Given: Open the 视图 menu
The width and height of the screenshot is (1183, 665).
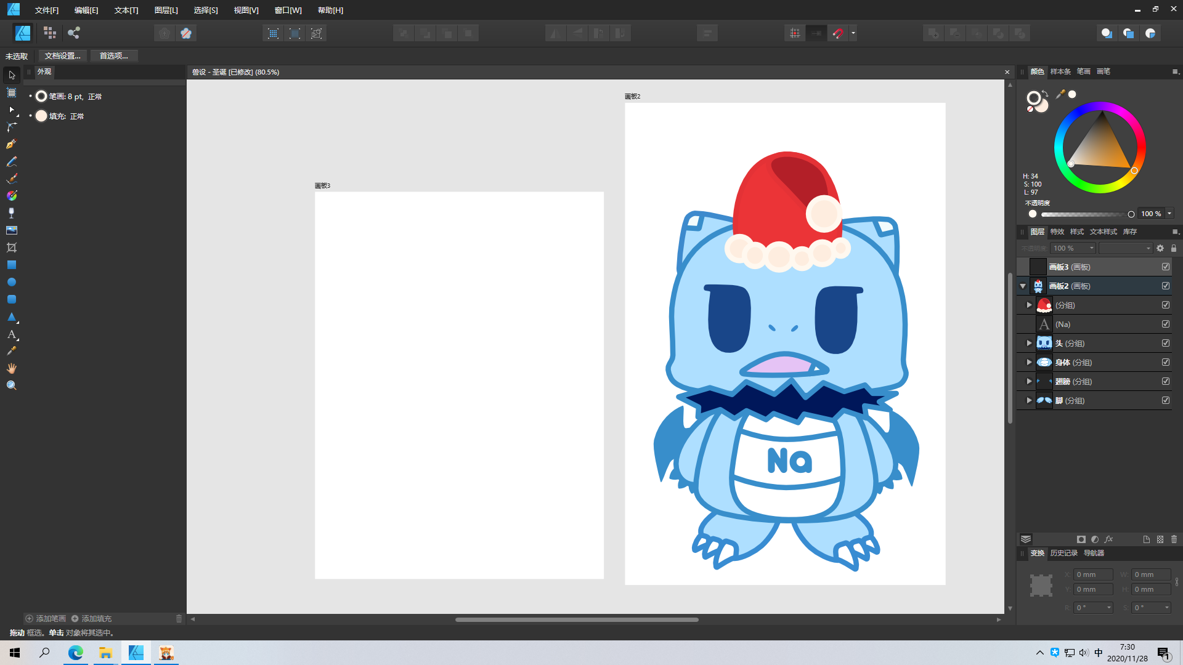Looking at the screenshot, I should 246,10.
